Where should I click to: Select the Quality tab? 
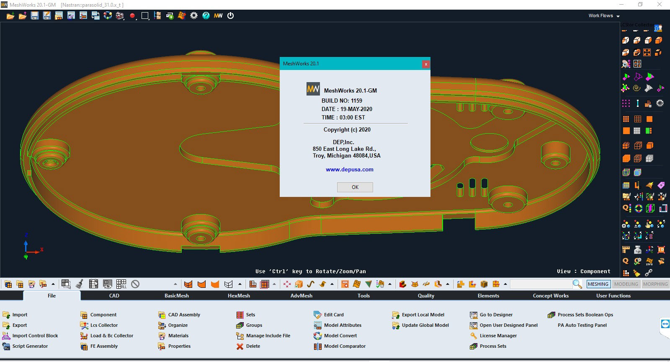[426, 296]
